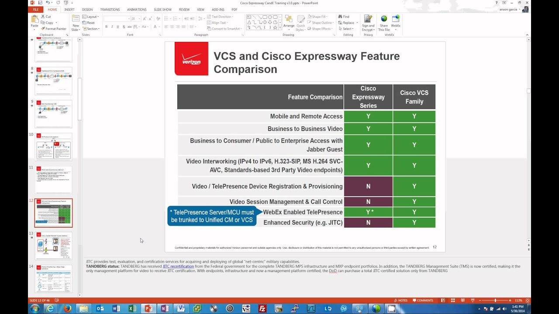Click the zoom in plus button

(x=510, y=300)
